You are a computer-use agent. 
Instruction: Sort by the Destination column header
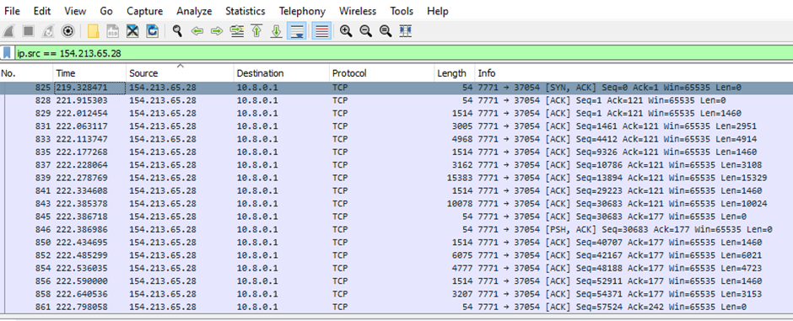(282, 73)
